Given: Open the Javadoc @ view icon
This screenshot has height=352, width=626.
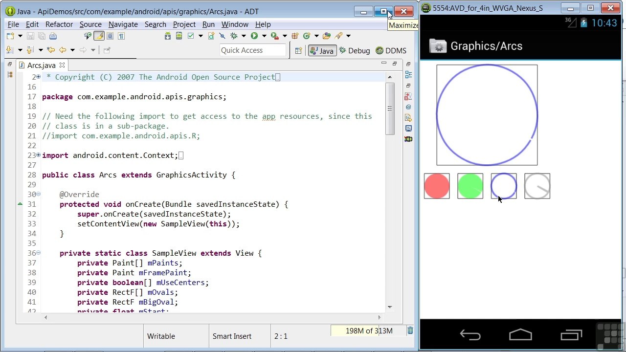Looking at the screenshot, I should pyautogui.click(x=408, y=107).
